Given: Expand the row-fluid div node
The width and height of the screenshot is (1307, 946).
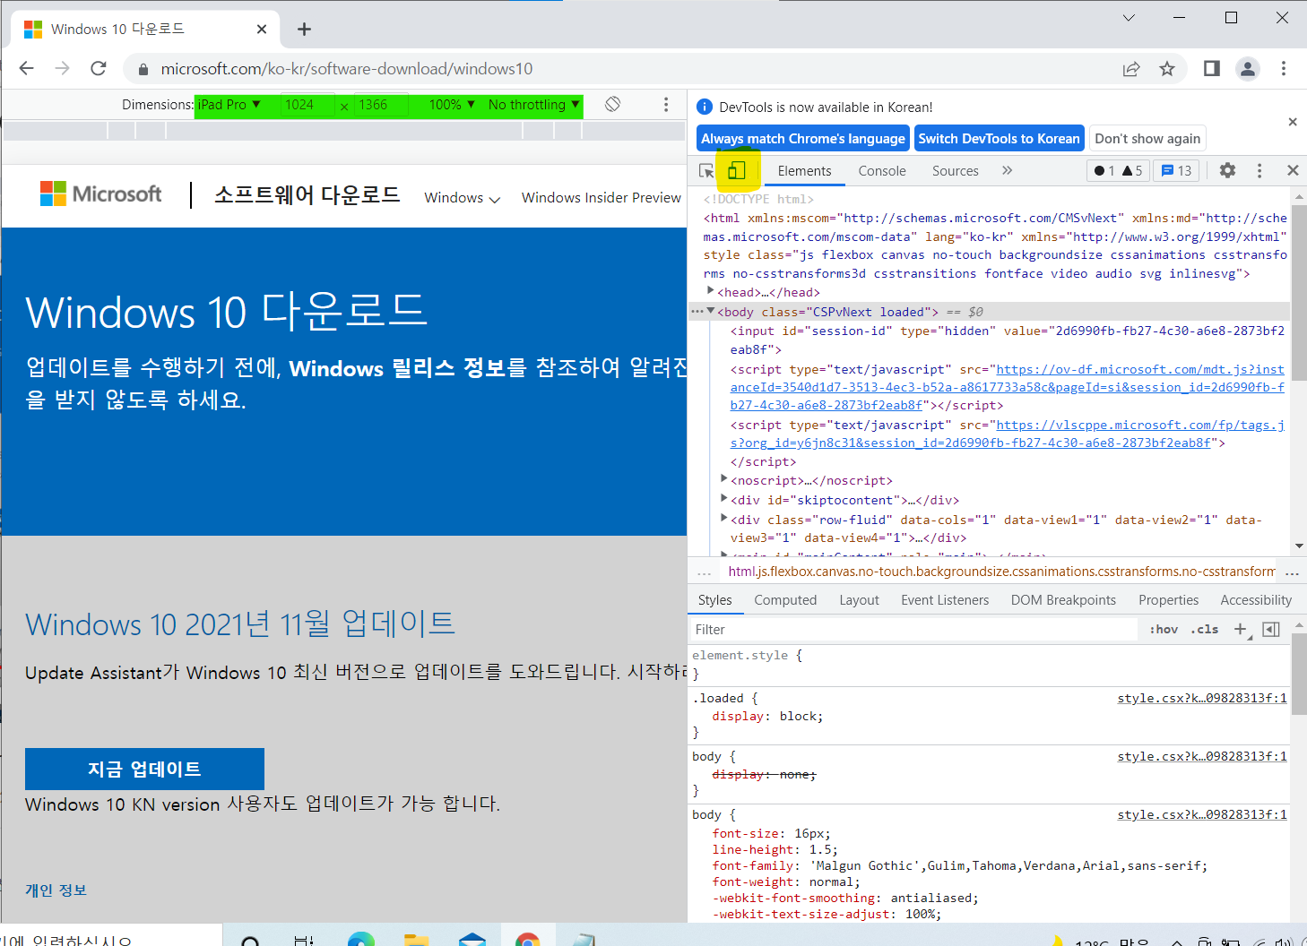Looking at the screenshot, I should 724,518.
